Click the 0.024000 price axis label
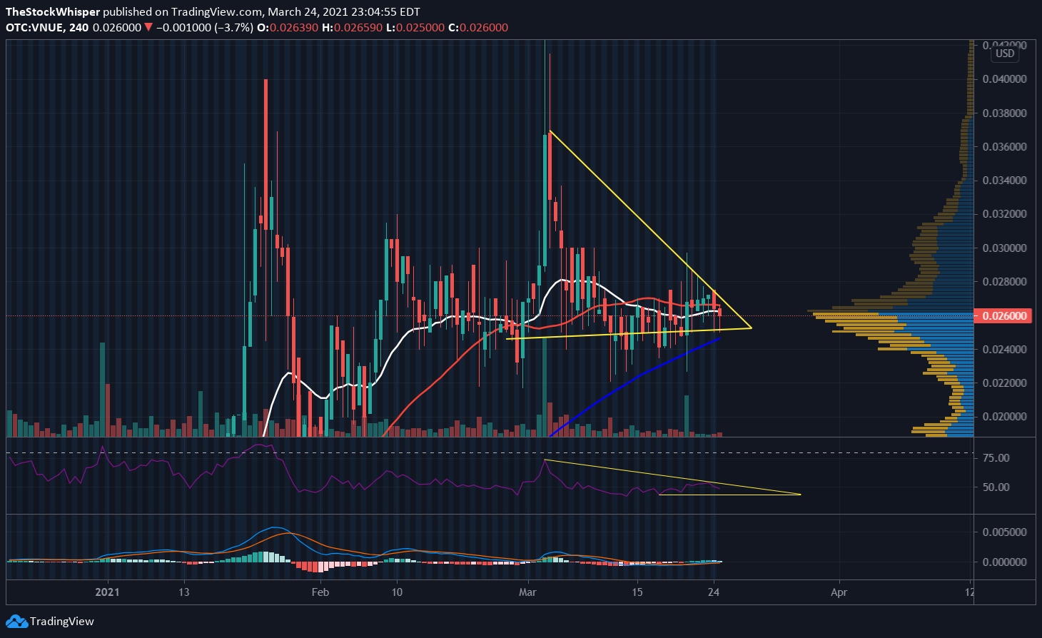 pos(1005,349)
